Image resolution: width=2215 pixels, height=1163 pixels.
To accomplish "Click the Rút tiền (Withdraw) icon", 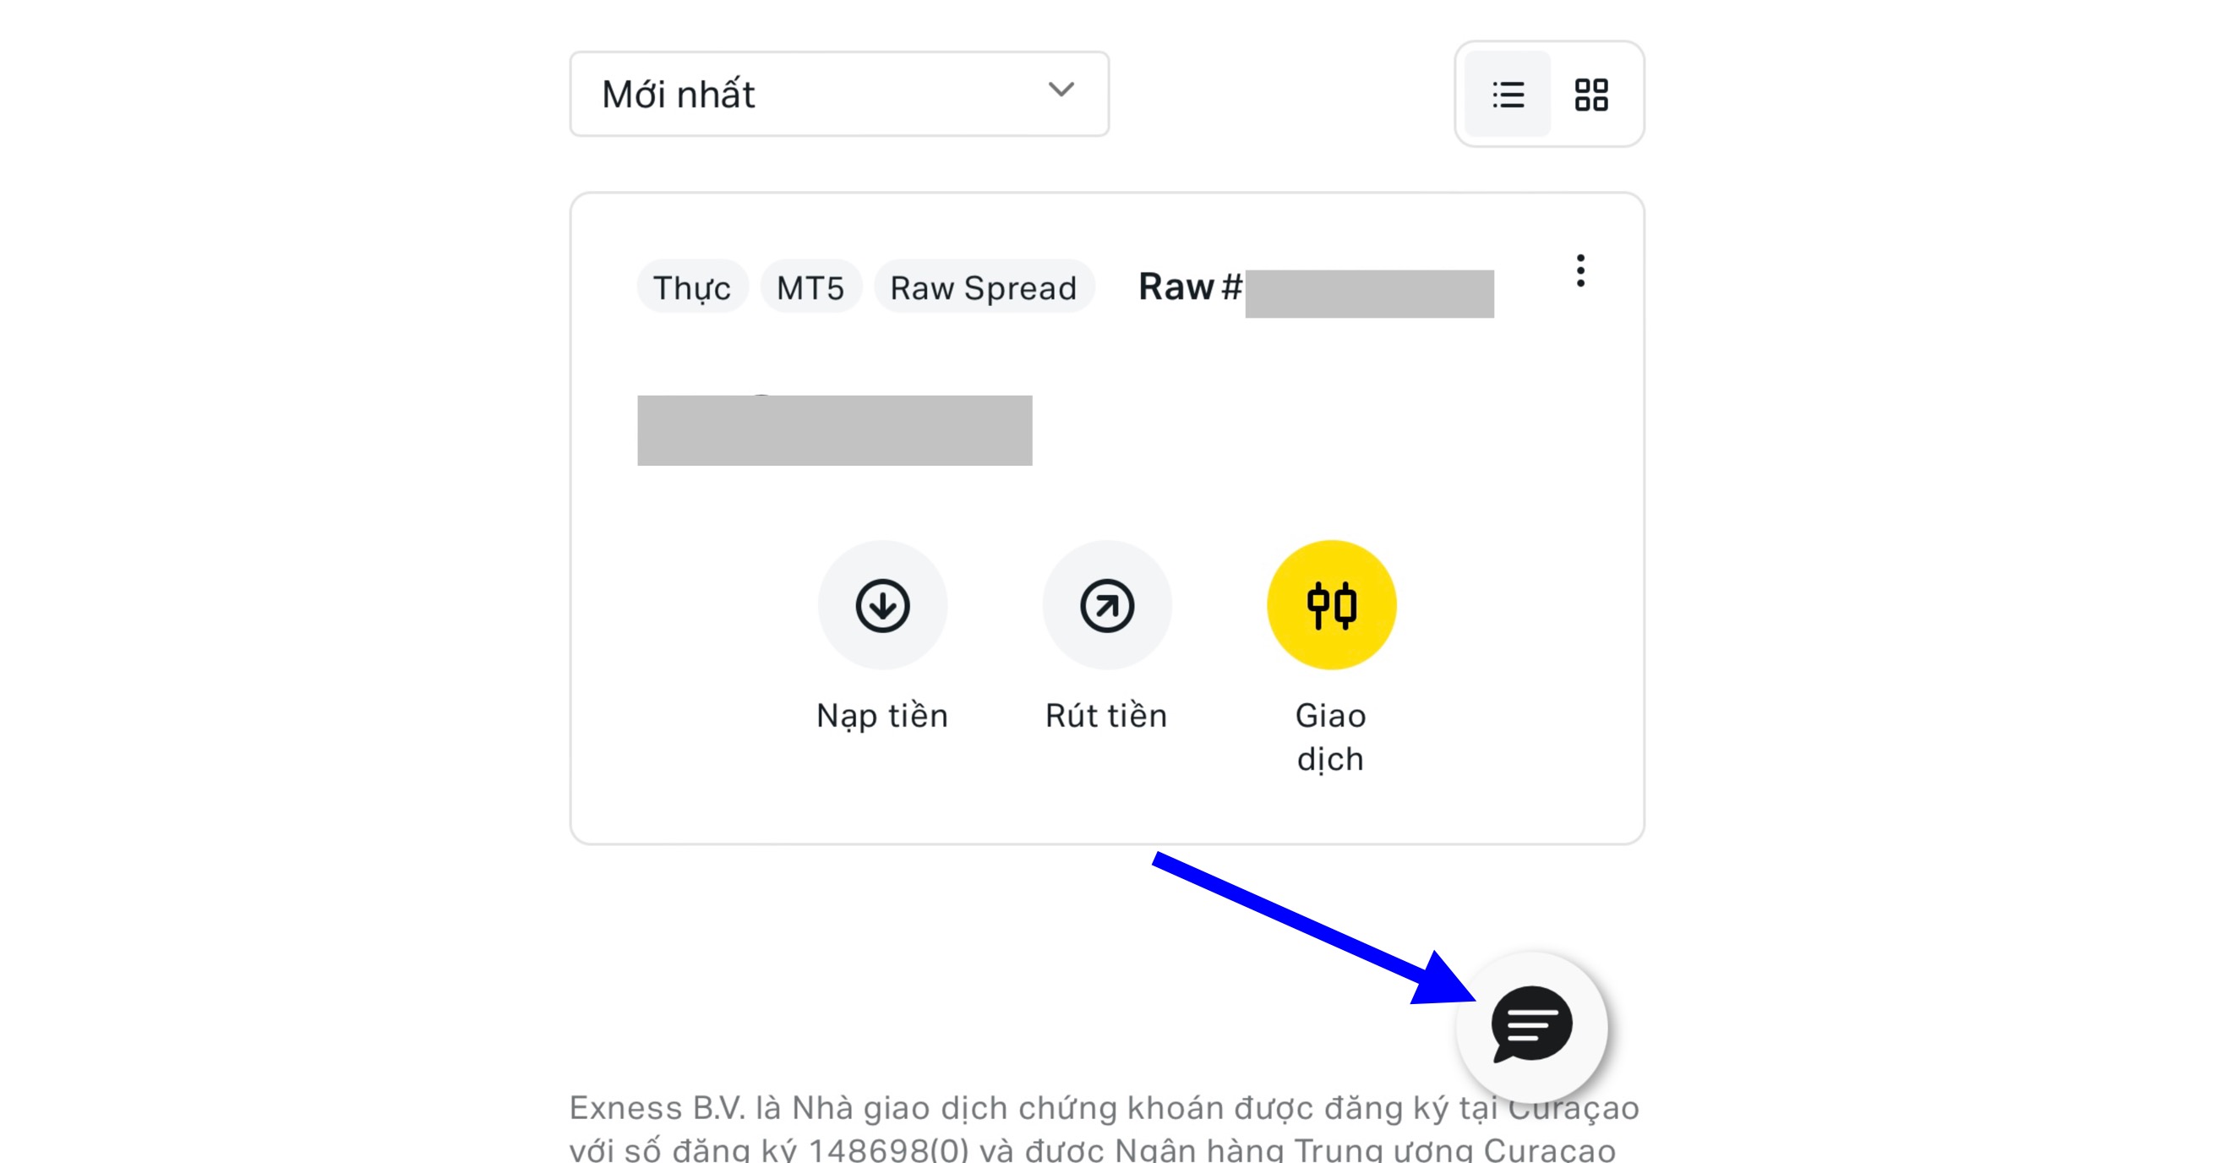I will coord(1107,603).
